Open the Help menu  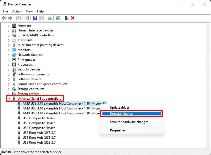point(40,11)
